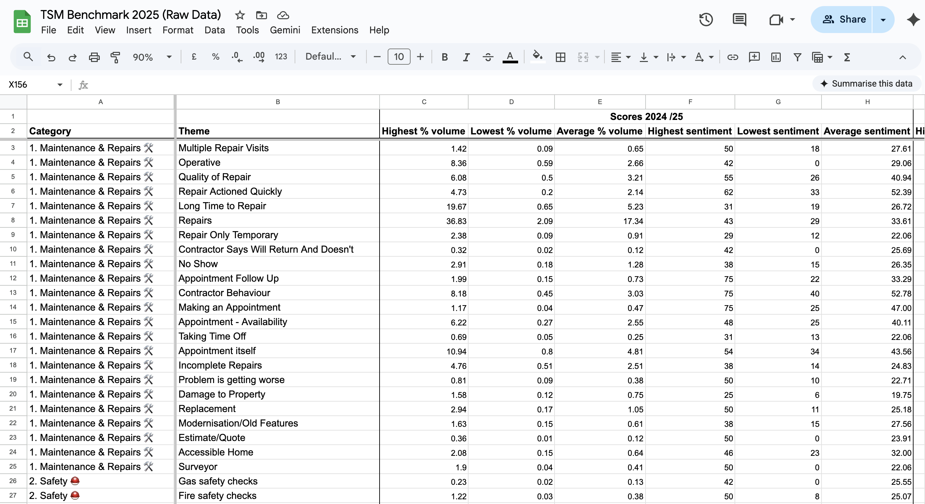Insert a link into the cell
The image size is (925, 504).
[x=733, y=57]
